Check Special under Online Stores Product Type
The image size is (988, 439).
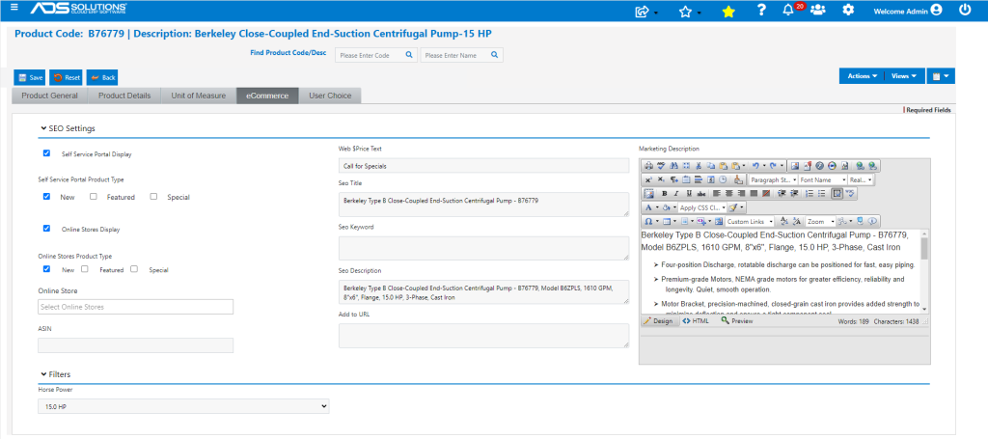(x=134, y=269)
